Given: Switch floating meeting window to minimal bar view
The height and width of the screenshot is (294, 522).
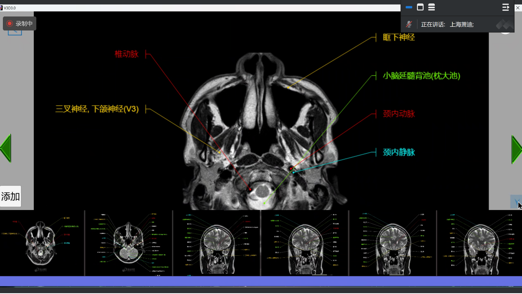Looking at the screenshot, I should coord(409,7).
